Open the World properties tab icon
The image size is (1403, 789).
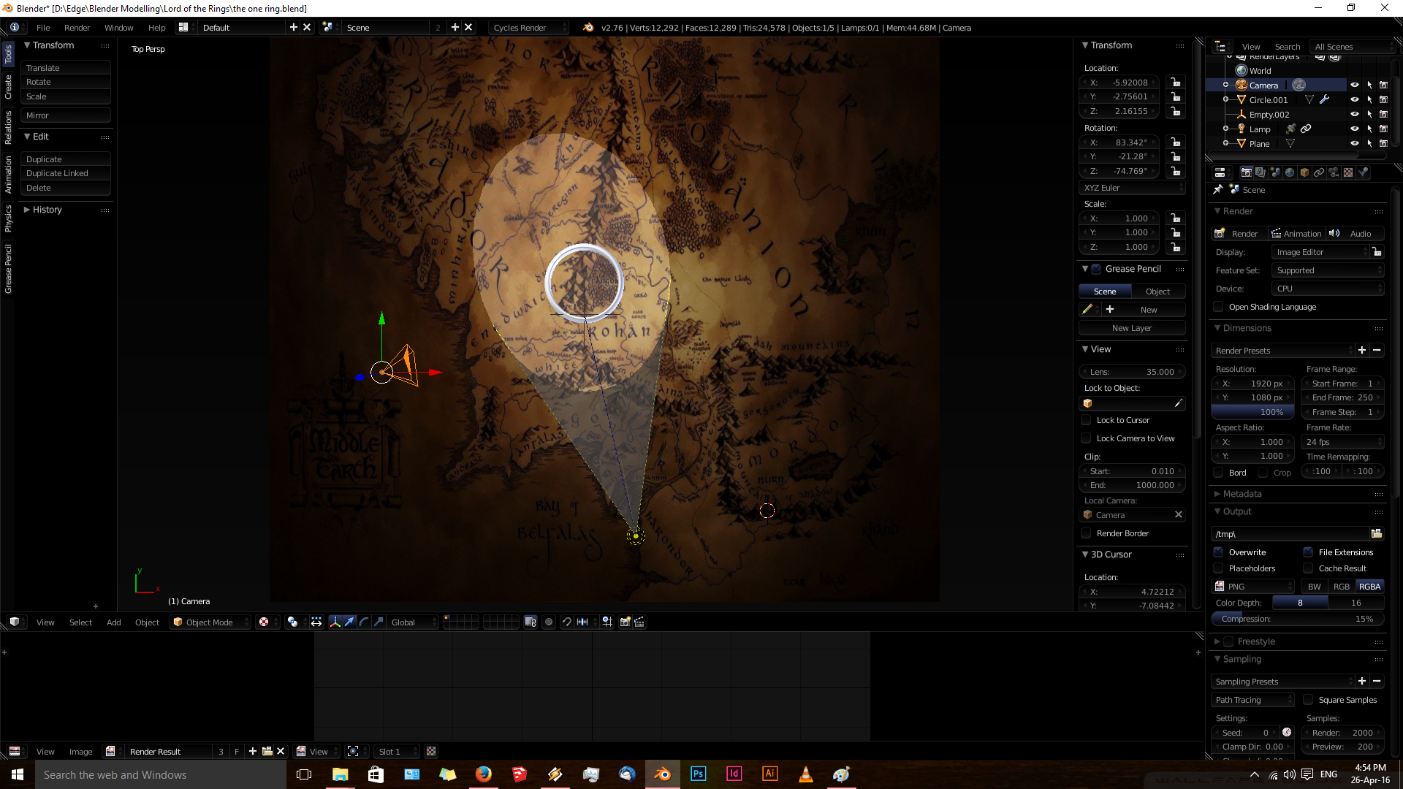tap(1290, 172)
